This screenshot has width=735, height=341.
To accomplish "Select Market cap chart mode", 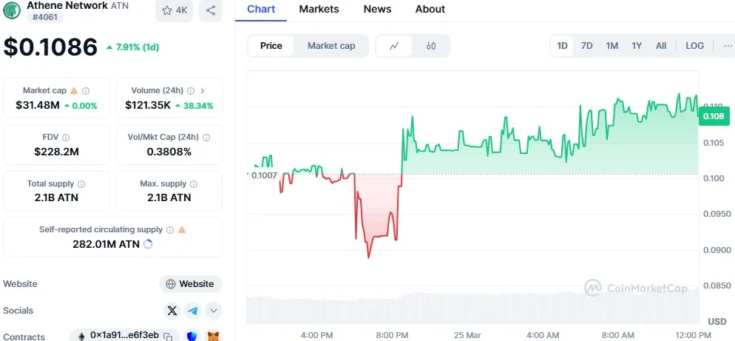I will coord(331,46).
